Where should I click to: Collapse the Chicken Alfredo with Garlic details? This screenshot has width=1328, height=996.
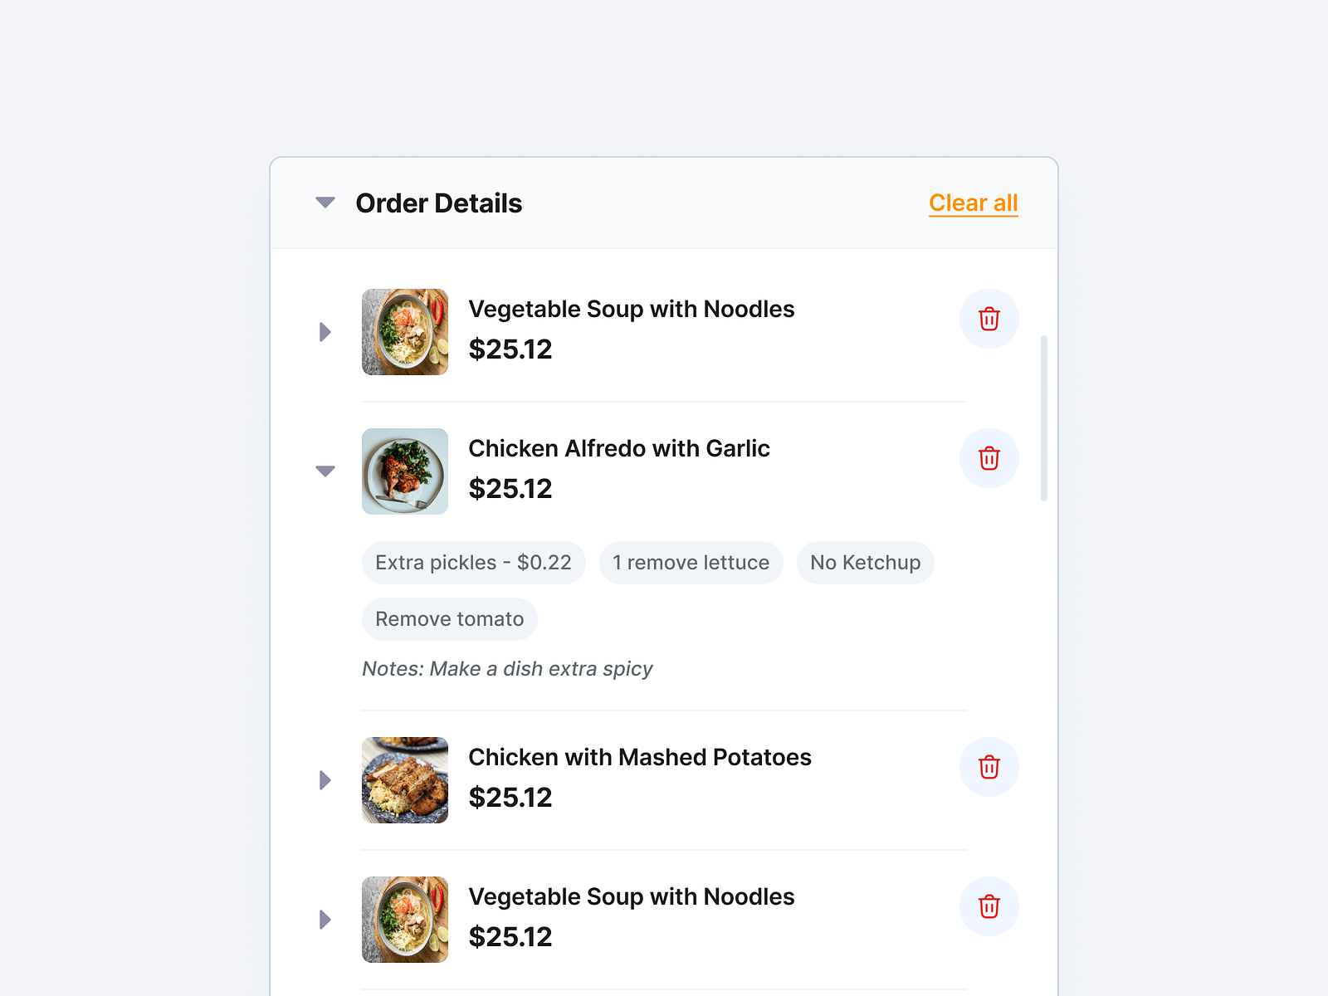[x=325, y=471]
